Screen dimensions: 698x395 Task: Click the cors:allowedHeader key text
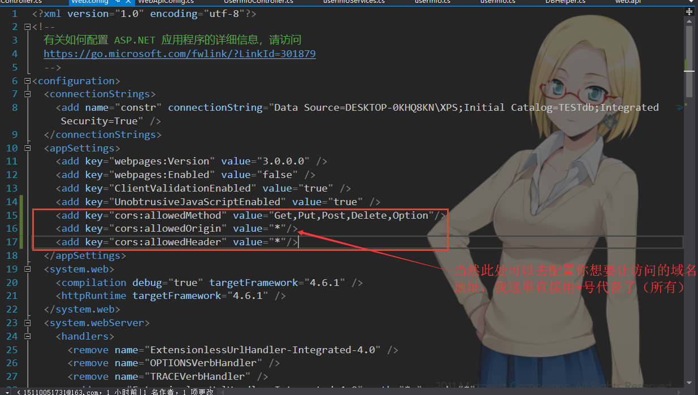point(168,242)
